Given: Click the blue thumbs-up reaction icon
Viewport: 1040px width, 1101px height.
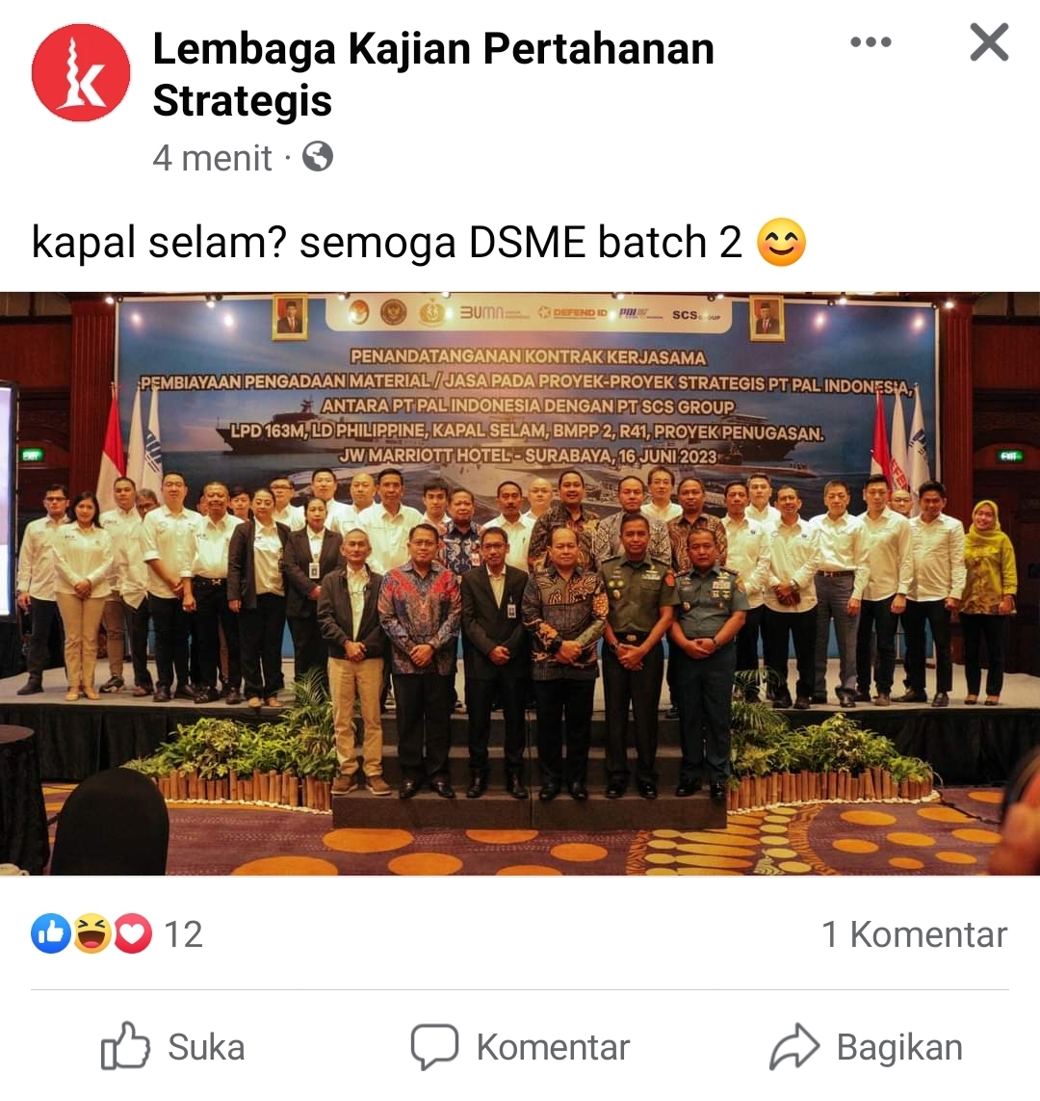Looking at the screenshot, I should pos(50,933).
